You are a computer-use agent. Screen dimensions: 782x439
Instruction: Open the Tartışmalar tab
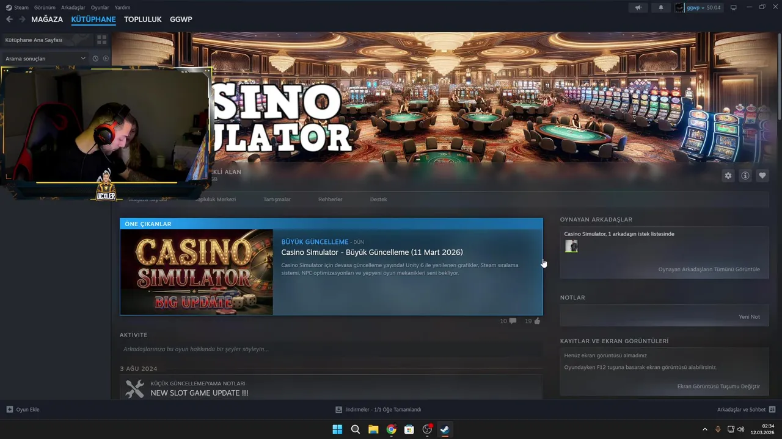[x=277, y=199]
